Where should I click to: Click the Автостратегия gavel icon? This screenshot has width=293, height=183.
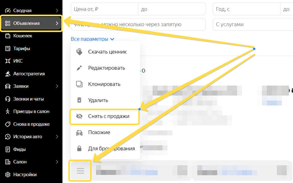click(8, 74)
